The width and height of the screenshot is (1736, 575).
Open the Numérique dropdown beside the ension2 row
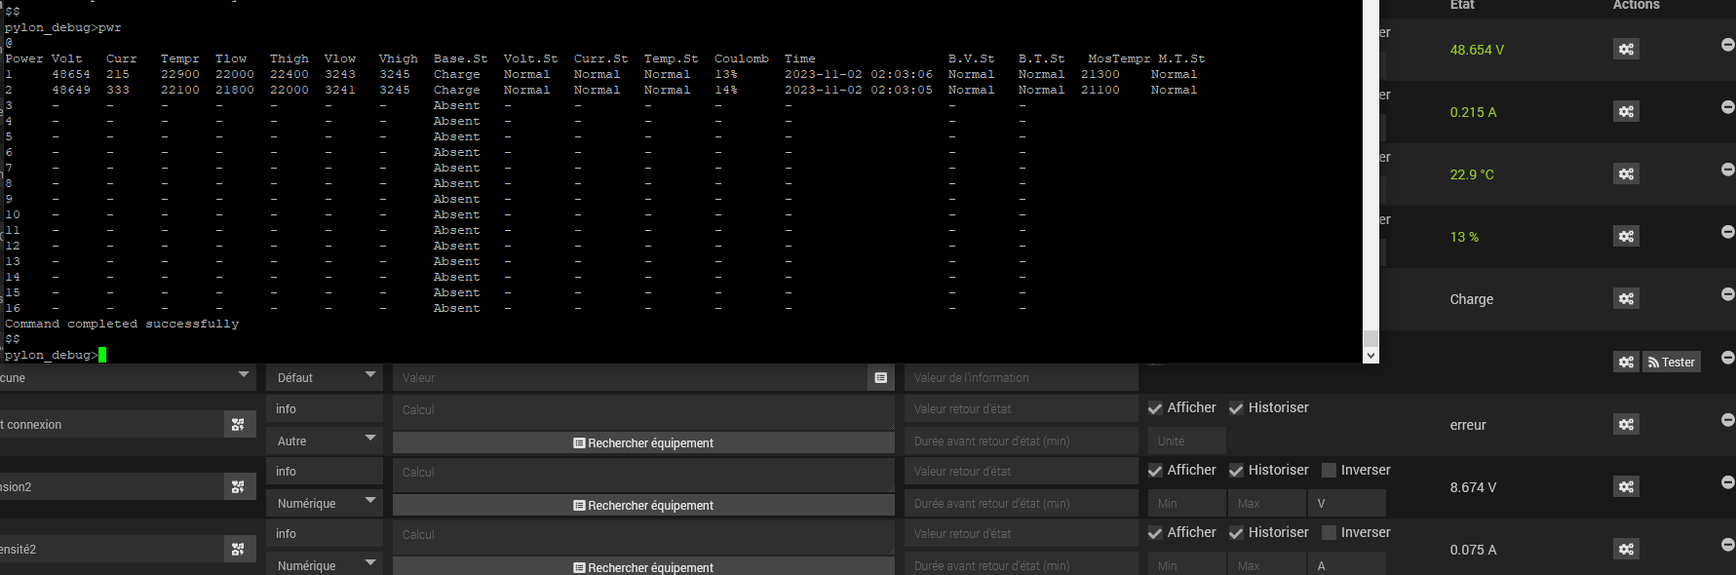pos(325,504)
